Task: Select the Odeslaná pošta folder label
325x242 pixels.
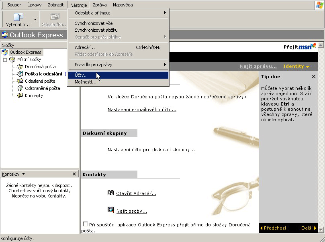Action: [x=40, y=81]
